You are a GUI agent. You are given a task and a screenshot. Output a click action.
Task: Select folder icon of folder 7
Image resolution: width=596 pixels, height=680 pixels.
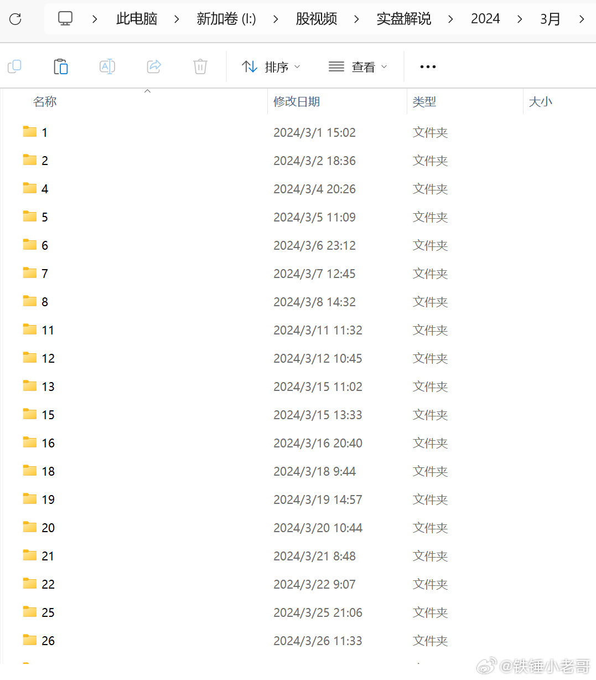(x=30, y=272)
